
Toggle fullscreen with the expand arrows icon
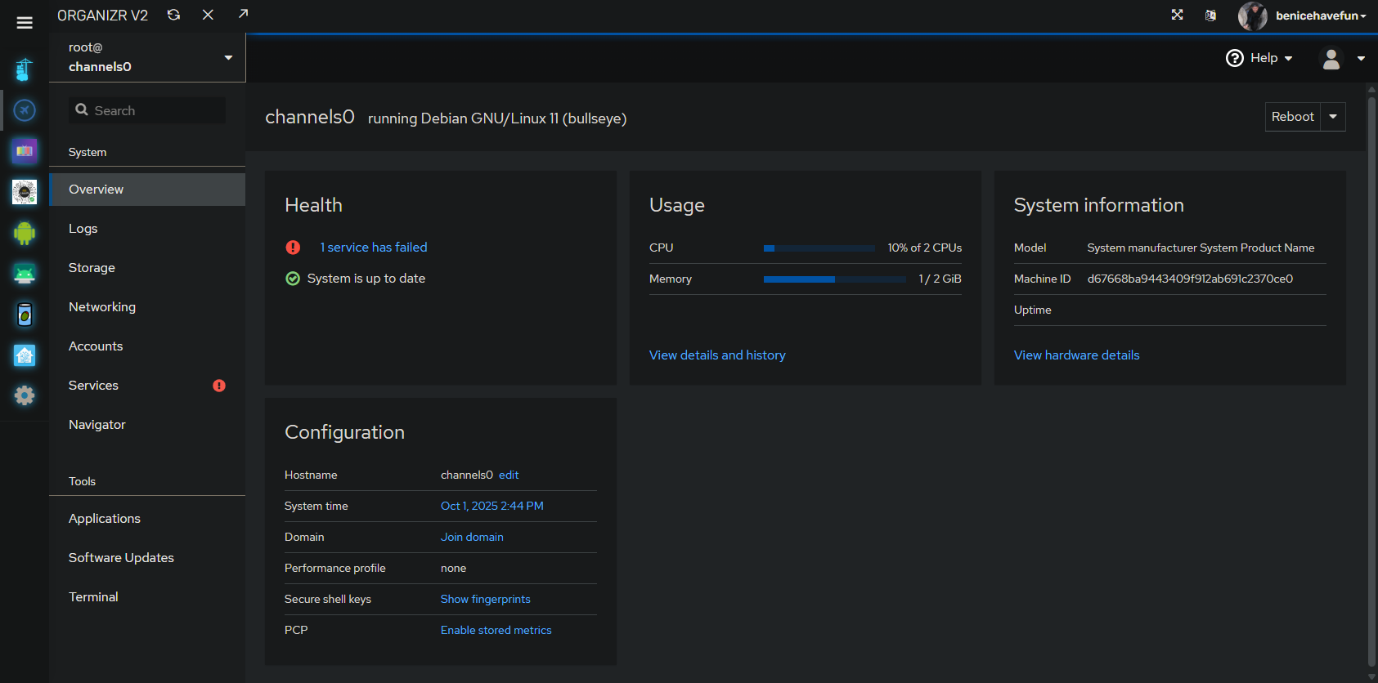tap(1177, 15)
